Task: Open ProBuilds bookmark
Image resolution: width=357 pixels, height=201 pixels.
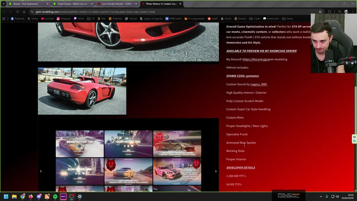Action: pos(115,19)
